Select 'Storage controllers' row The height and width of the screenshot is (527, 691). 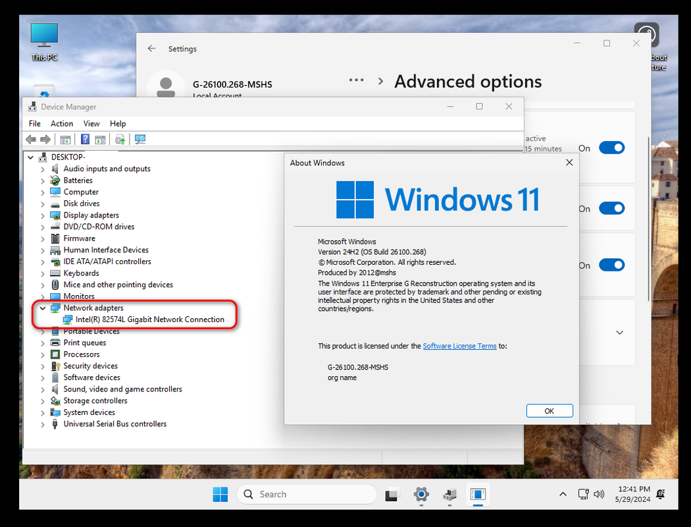(x=95, y=401)
